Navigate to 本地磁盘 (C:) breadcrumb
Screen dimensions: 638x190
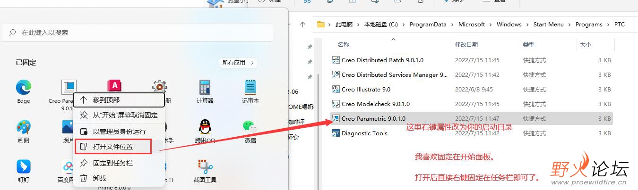[380, 25]
